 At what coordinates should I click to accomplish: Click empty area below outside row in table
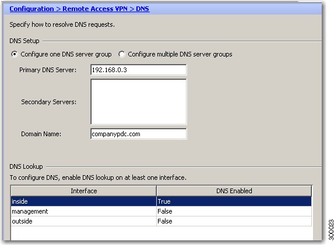tap(161, 233)
